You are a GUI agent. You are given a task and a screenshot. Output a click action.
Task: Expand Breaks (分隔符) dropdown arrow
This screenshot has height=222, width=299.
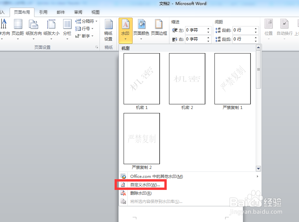(x=96, y=21)
